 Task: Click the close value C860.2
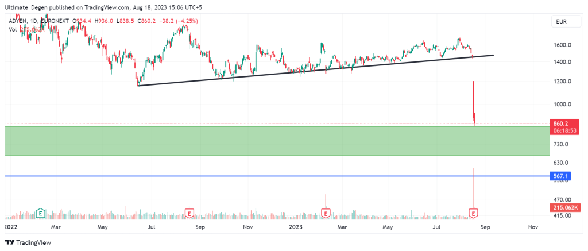[147, 21]
